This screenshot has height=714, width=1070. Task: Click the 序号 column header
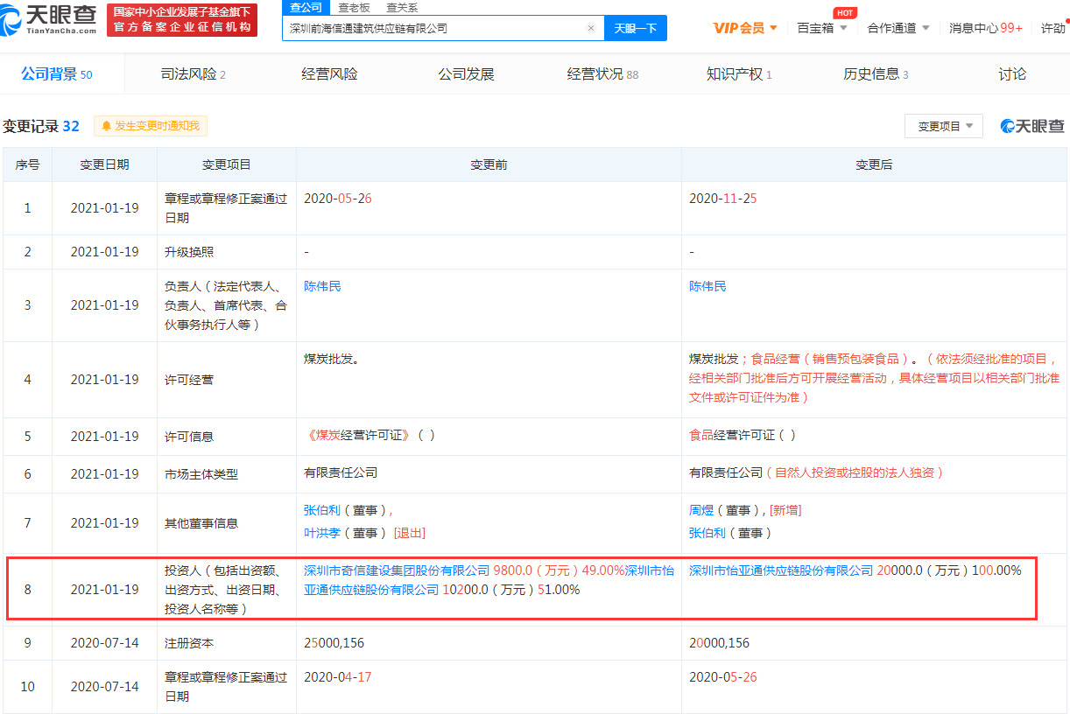27,164
